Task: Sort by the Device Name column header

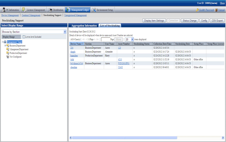Action: (76, 44)
